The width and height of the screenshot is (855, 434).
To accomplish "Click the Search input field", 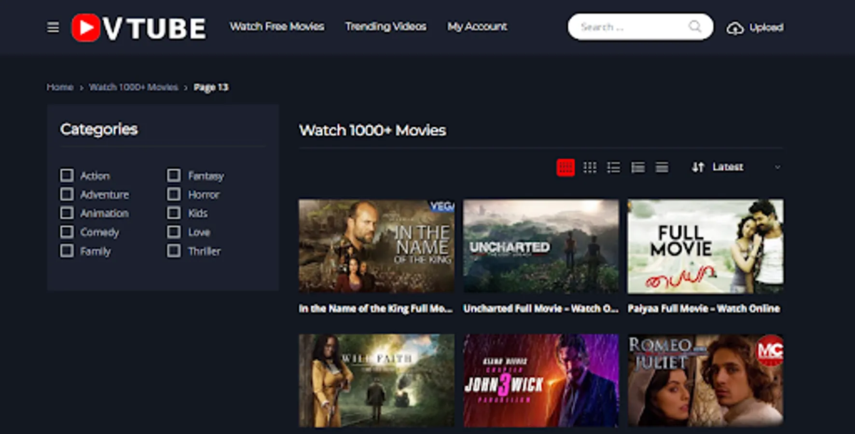I will tap(640, 27).
